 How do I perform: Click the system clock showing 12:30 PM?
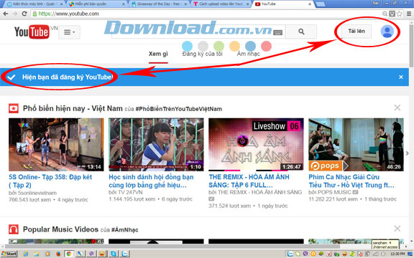pyautogui.click(x=397, y=254)
